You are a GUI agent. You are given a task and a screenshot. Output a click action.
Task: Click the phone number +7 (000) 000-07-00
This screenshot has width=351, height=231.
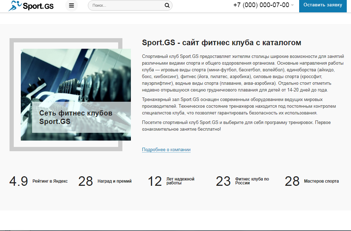pos(262,6)
